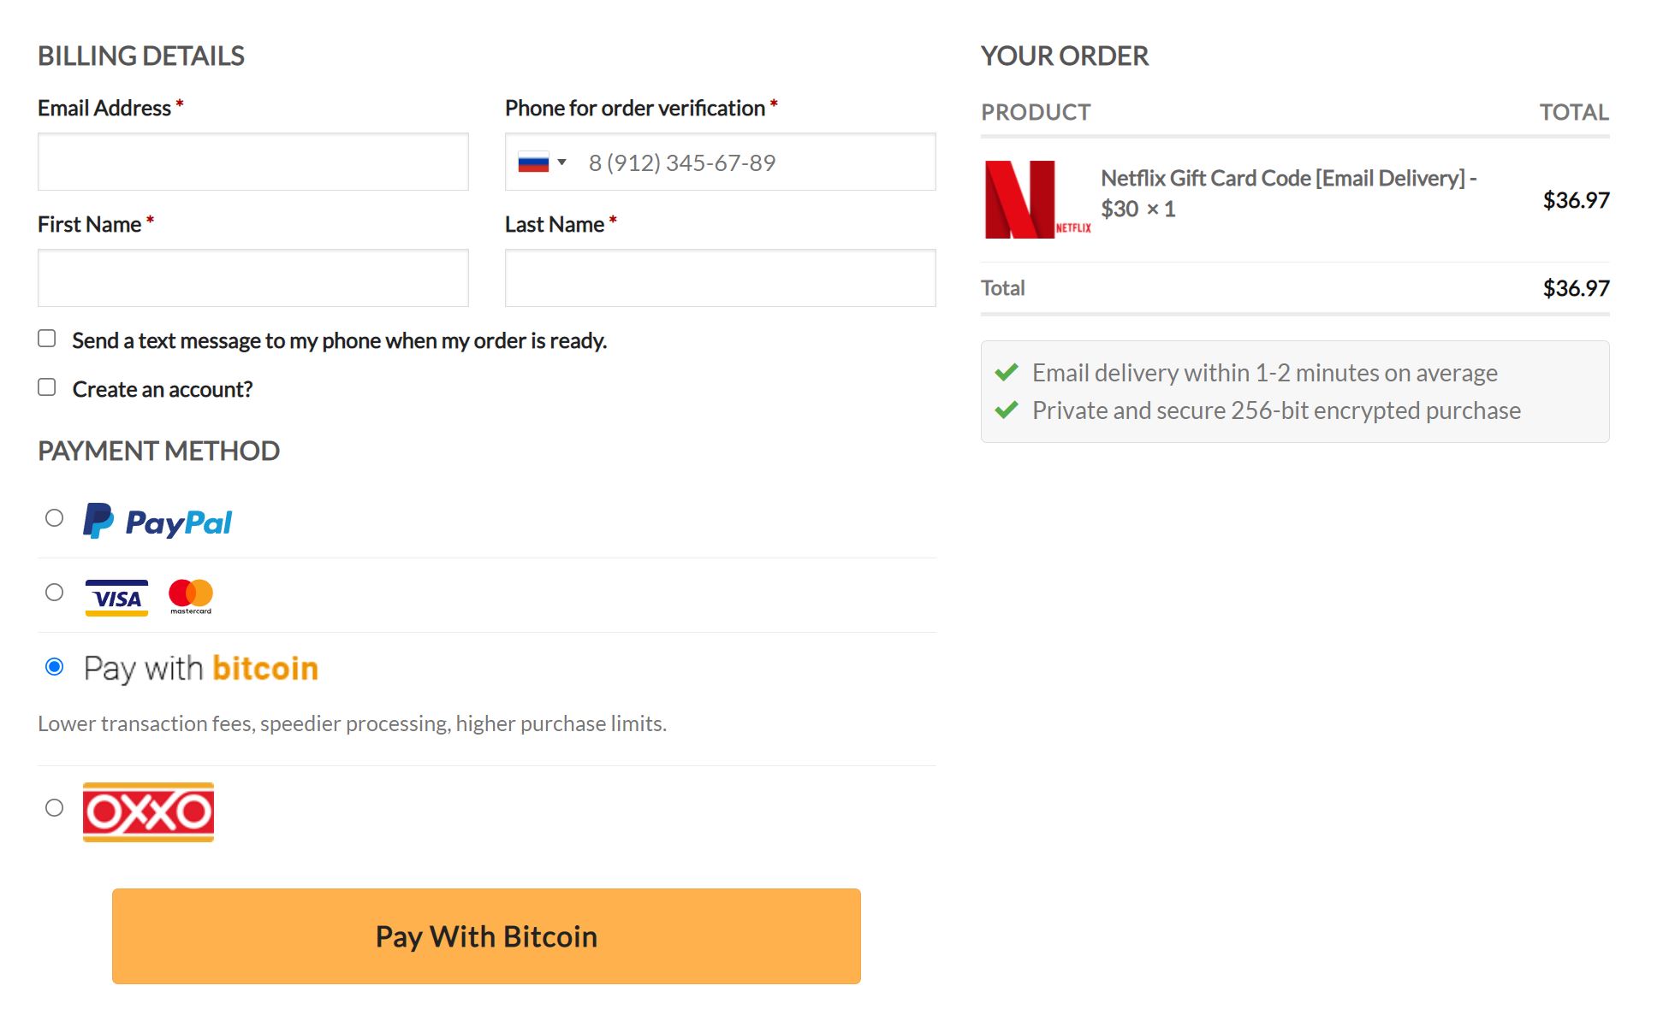Screen dimensions: 1669x1021
Task: Click the Mastercard logo
Action: tap(191, 596)
